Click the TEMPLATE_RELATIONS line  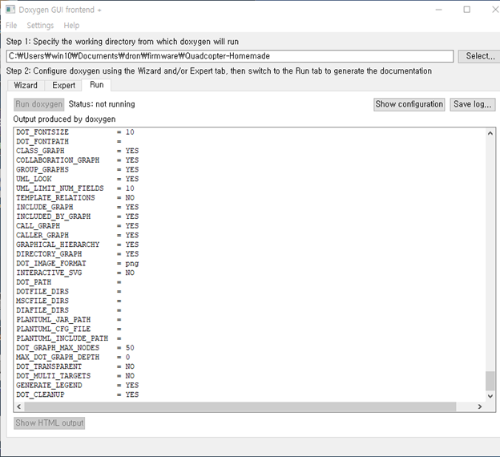pos(75,197)
